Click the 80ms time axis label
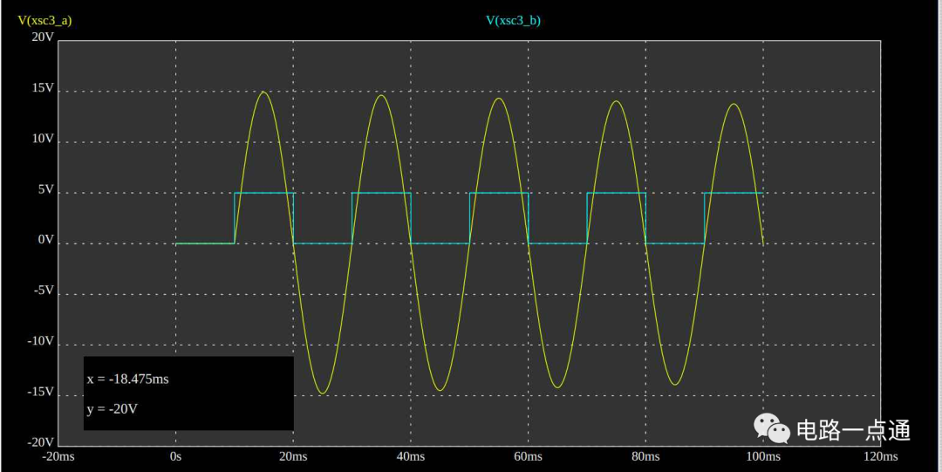942x472 pixels. [x=645, y=456]
